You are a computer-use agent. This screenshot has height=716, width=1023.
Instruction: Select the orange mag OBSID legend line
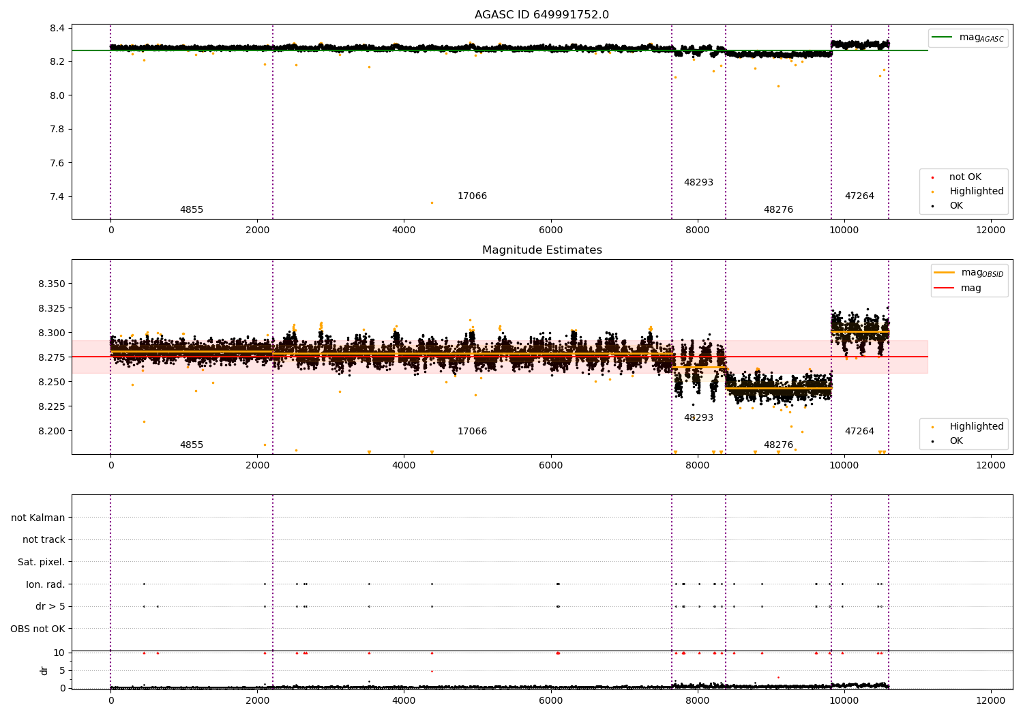[x=944, y=273]
